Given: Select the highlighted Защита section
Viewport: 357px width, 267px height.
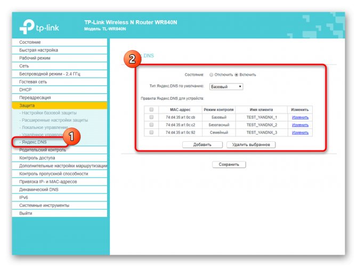Looking at the screenshot, I should 60,106.
